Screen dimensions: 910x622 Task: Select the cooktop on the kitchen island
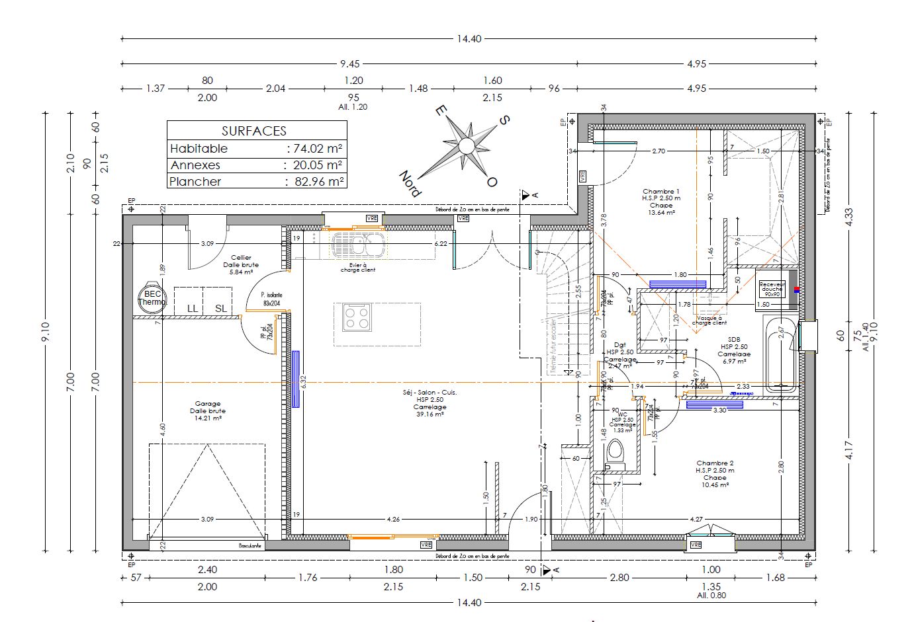(357, 317)
